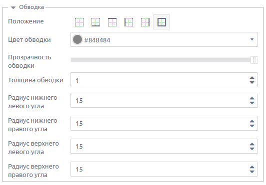
Task: Select the bottom border position icon
Action: click(x=95, y=22)
